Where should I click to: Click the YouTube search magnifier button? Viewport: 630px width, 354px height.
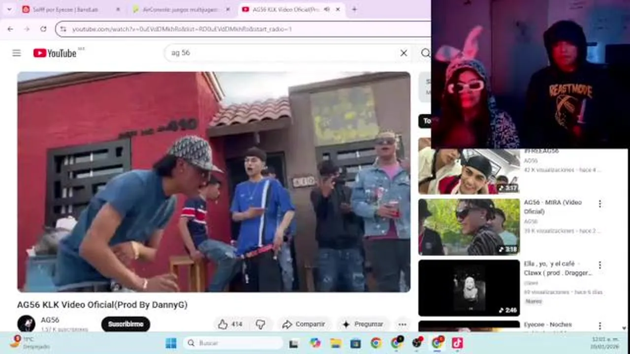pos(425,53)
